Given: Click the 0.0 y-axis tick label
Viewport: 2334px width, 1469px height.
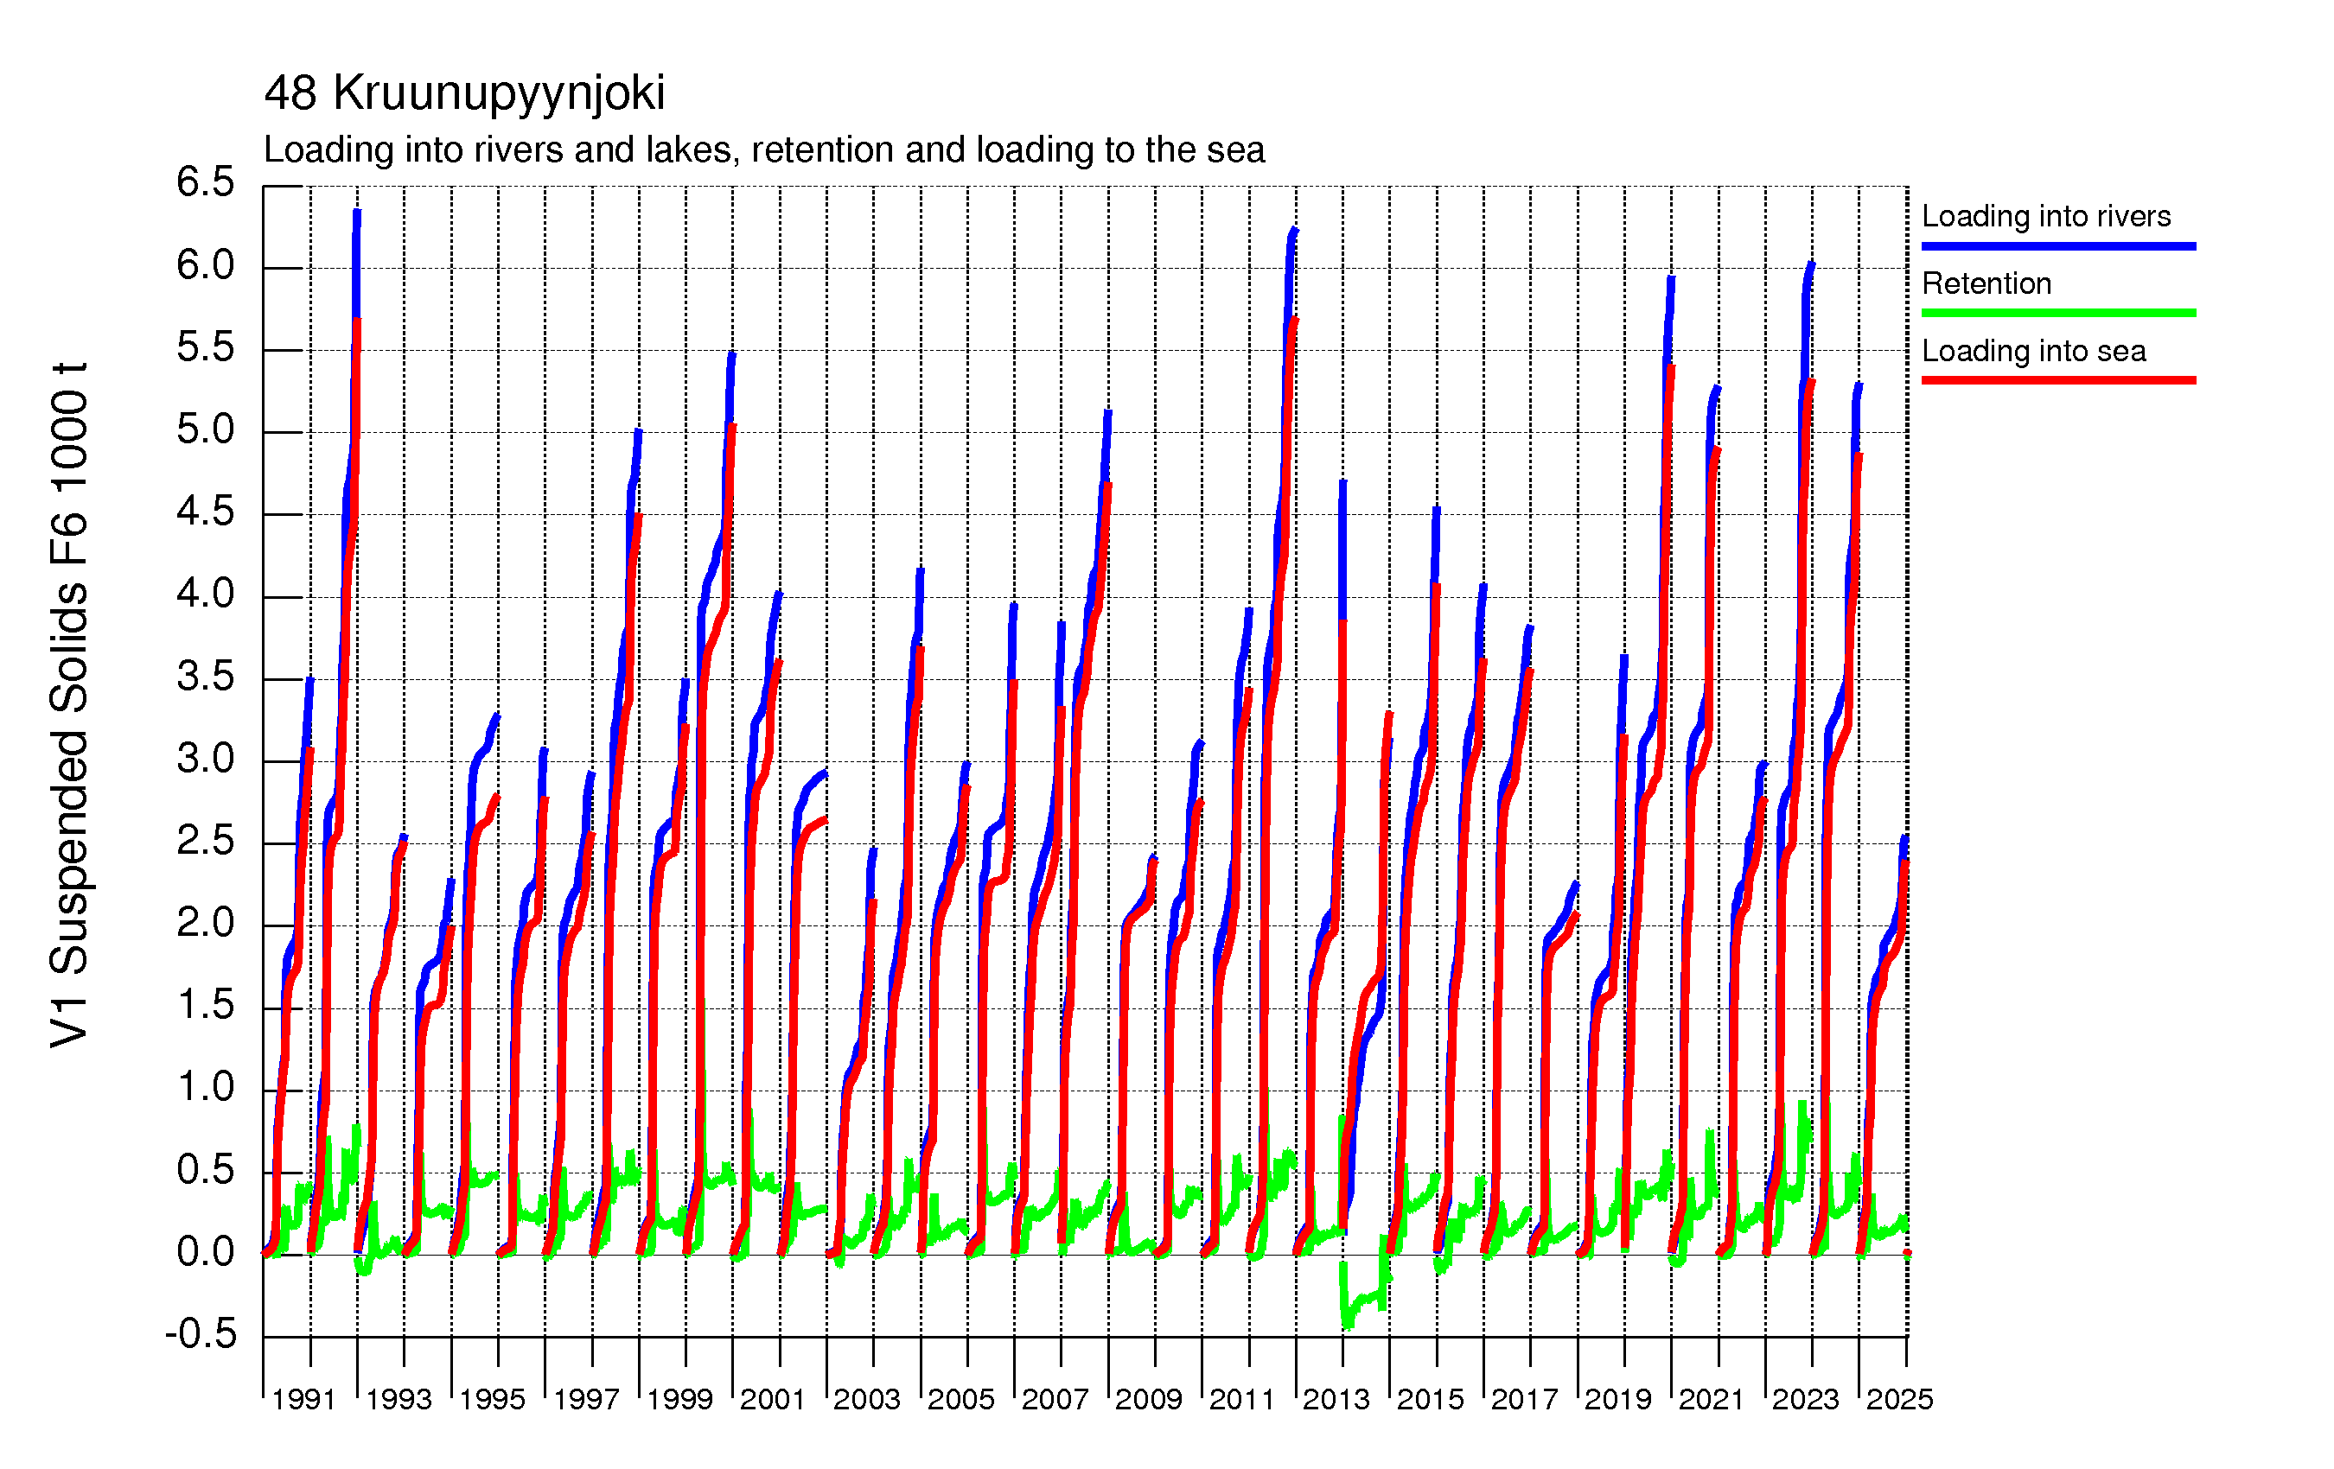Looking at the screenshot, I should (205, 1251).
